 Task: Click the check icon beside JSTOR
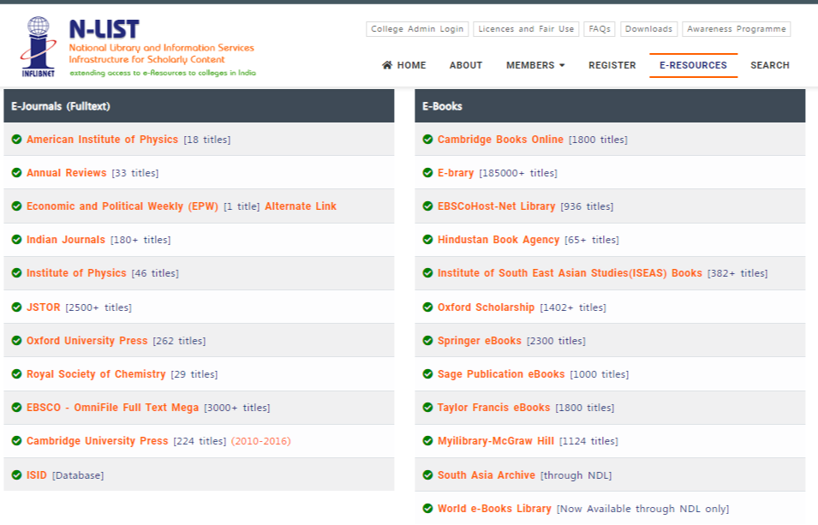16,307
